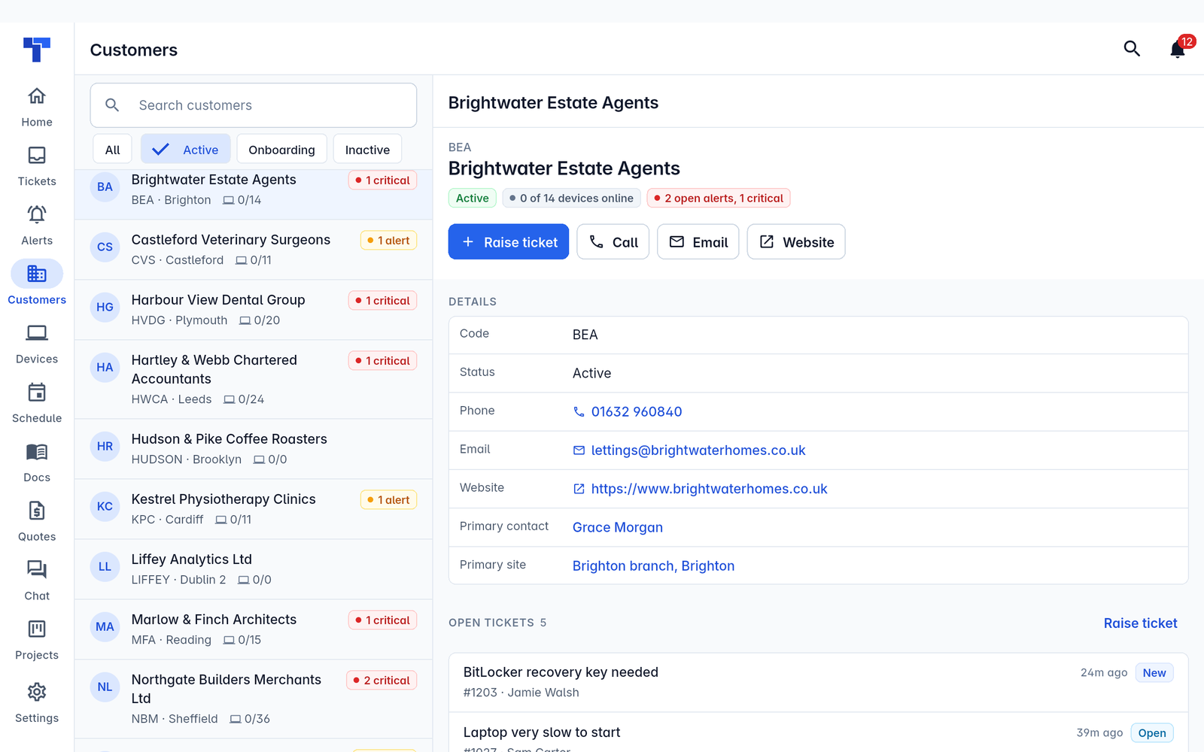Image resolution: width=1204 pixels, height=752 pixels.
Task: Click the blue Raise ticket button
Action: pyautogui.click(x=509, y=242)
